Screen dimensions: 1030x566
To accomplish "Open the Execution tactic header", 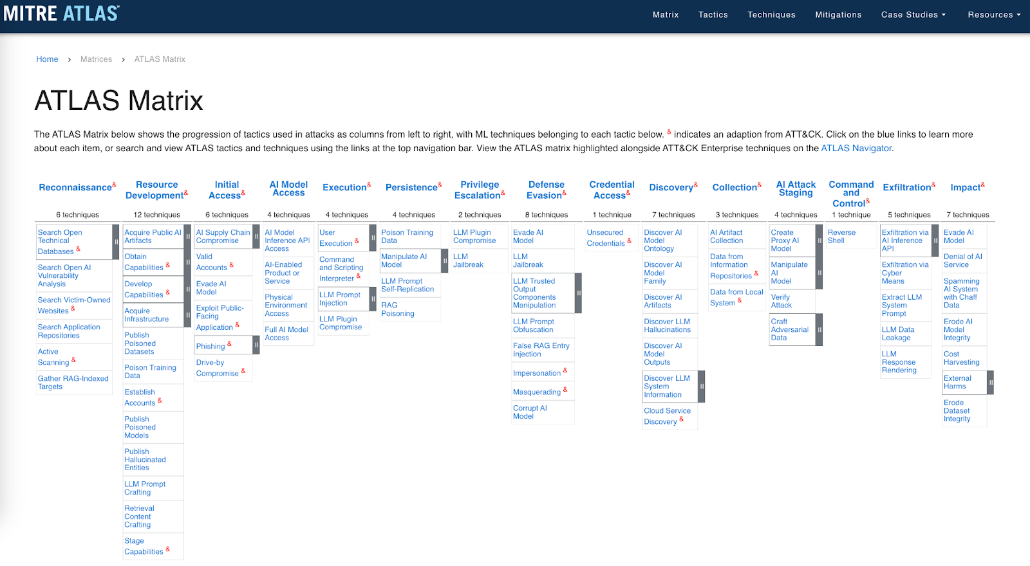I will pyautogui.click(x=344, y=188).
